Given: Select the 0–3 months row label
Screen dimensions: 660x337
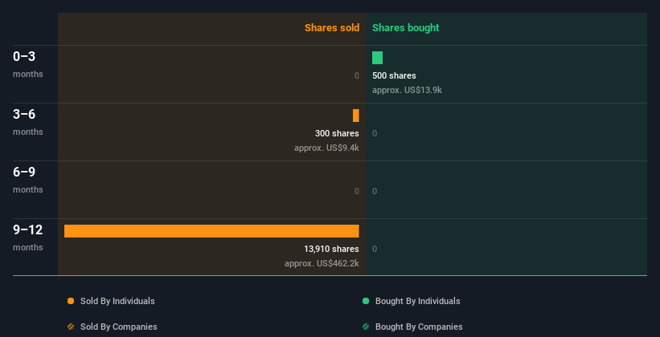Looking at the screenshot, I should tap(28, 64).
